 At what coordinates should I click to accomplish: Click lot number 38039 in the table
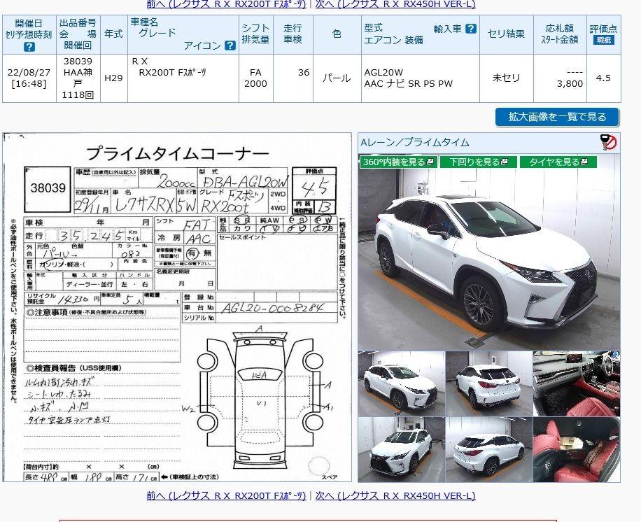[x=78, y=62]
